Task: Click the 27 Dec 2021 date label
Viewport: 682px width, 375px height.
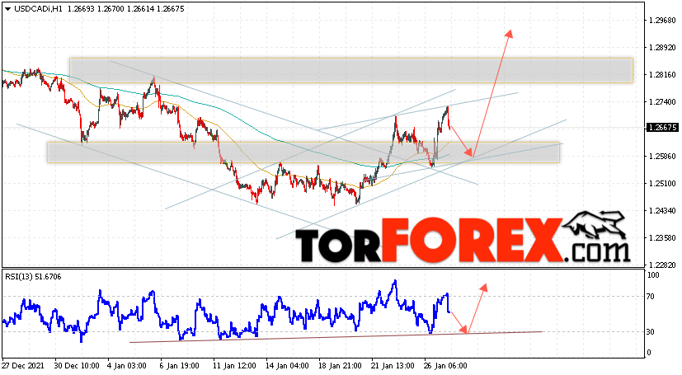Action: 23,366
